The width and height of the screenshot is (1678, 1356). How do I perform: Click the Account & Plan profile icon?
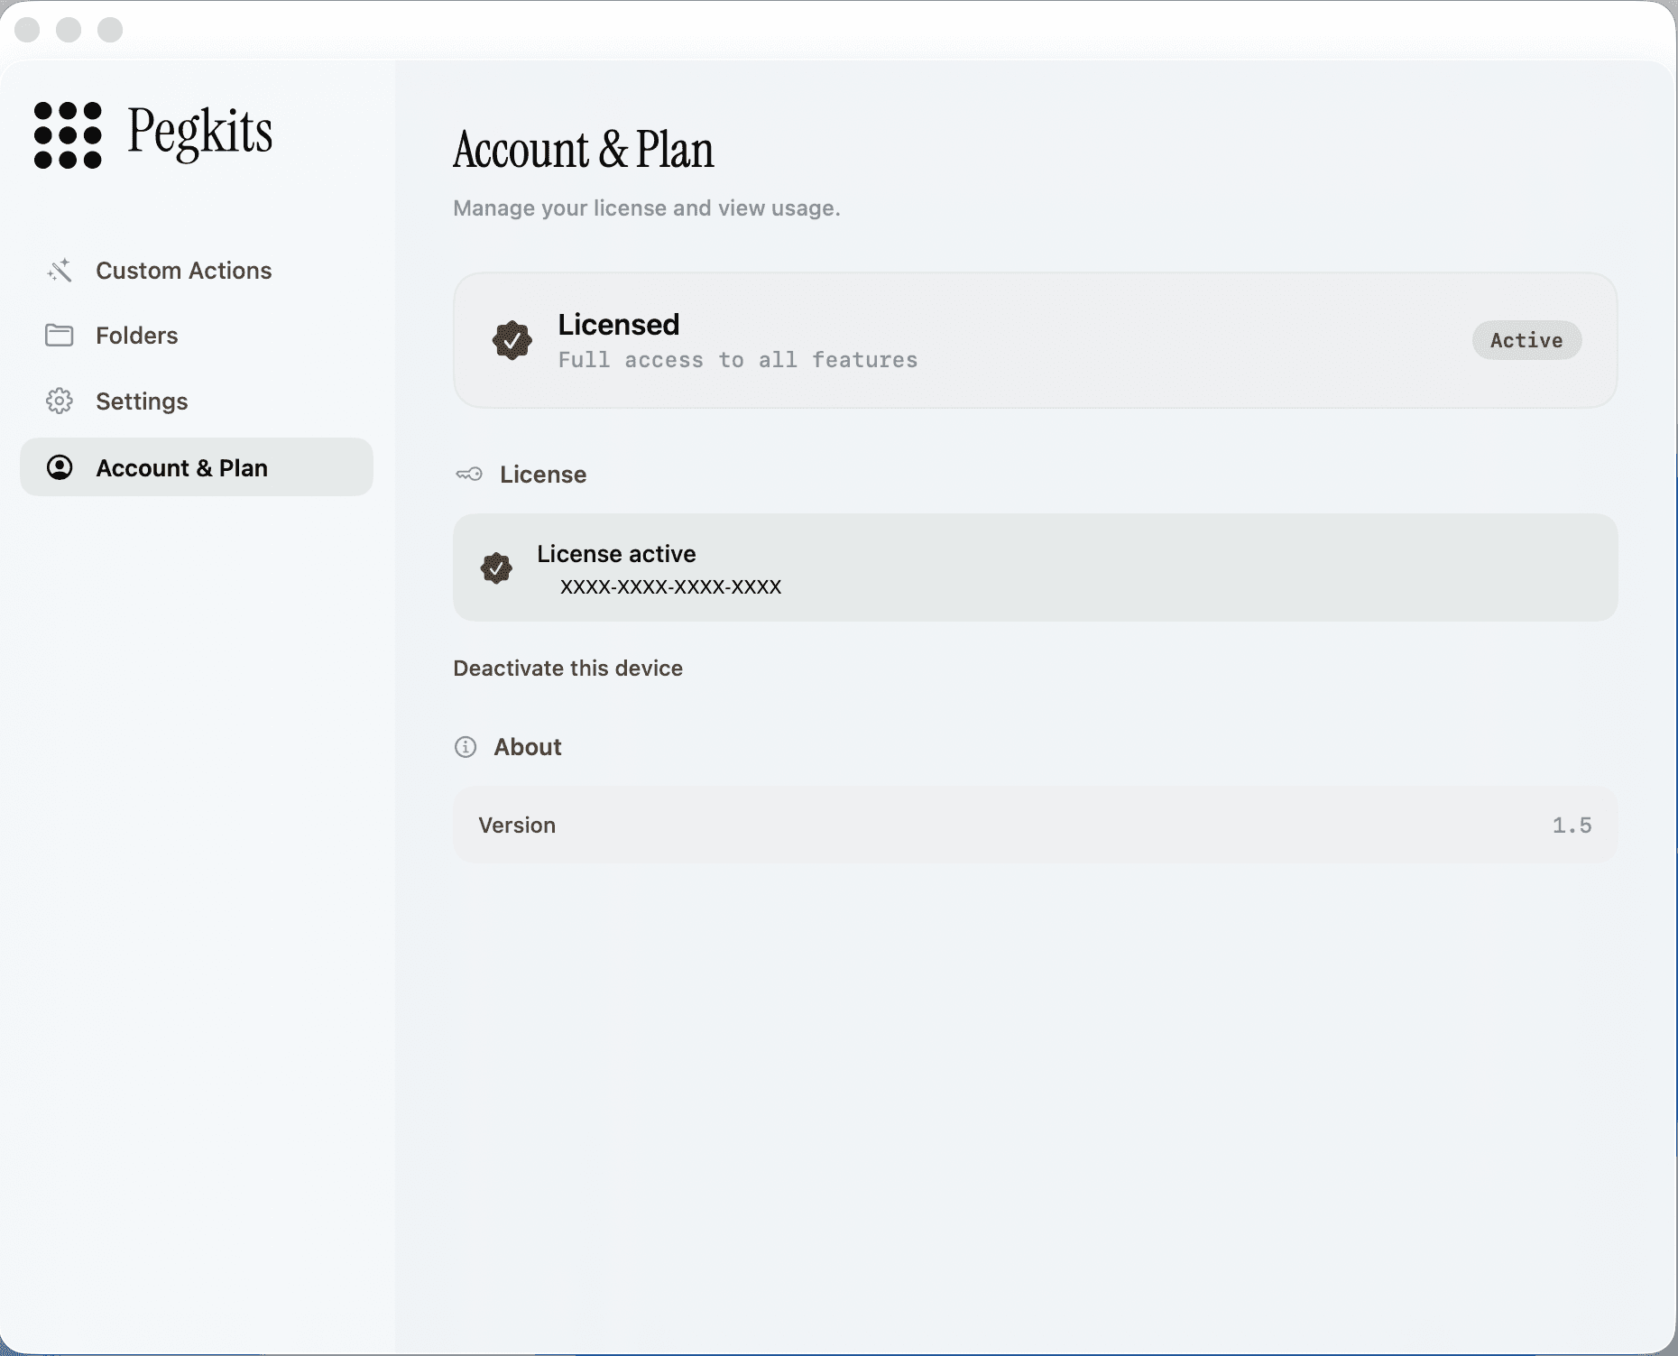click(x=60, y=467)
